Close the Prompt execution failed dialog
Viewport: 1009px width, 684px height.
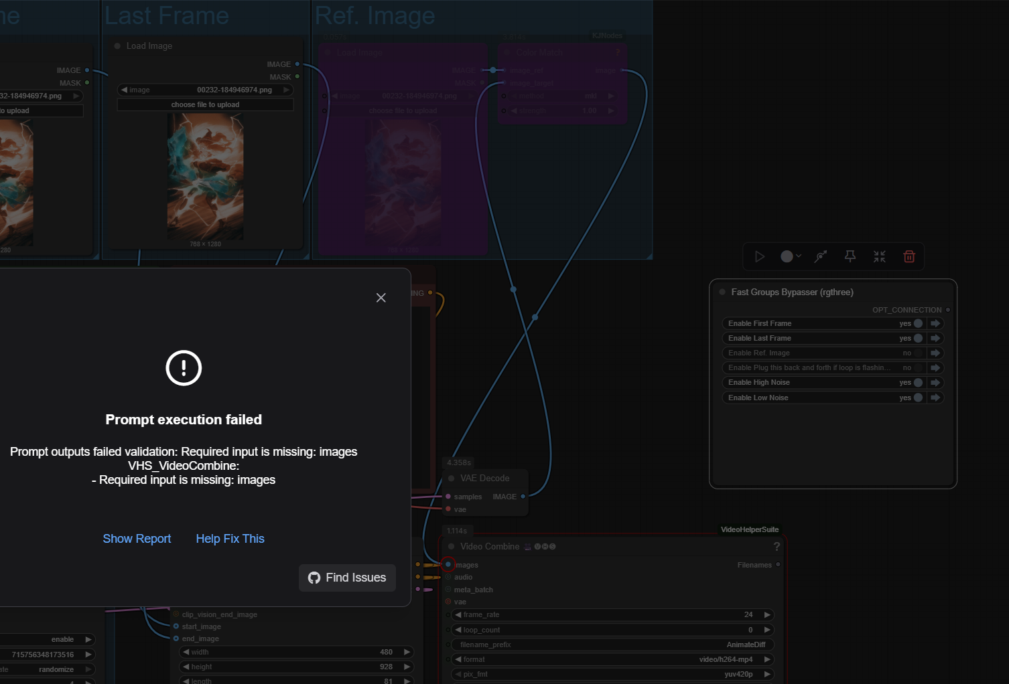point(381,298)
